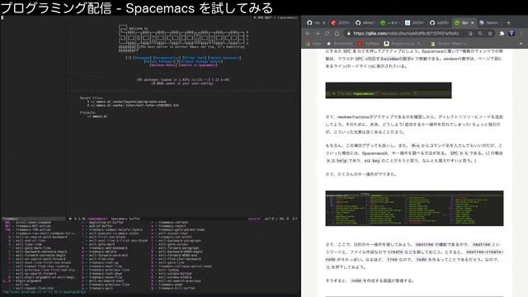Click scroll-down-command entry in which-key
Image resolution: width=528 pixels, height=297 pixels.
pyautogui.click(x=33, y=222)
